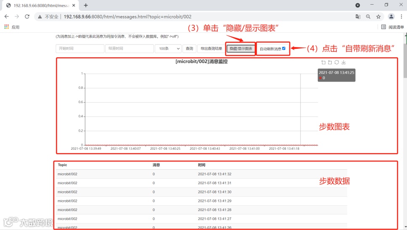
Task: Click the chart tooltip showing 13:41:25
Action: click(336, 75)
